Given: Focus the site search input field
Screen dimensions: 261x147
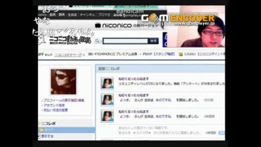Looking at the screenshot, I should coord(125,41).
